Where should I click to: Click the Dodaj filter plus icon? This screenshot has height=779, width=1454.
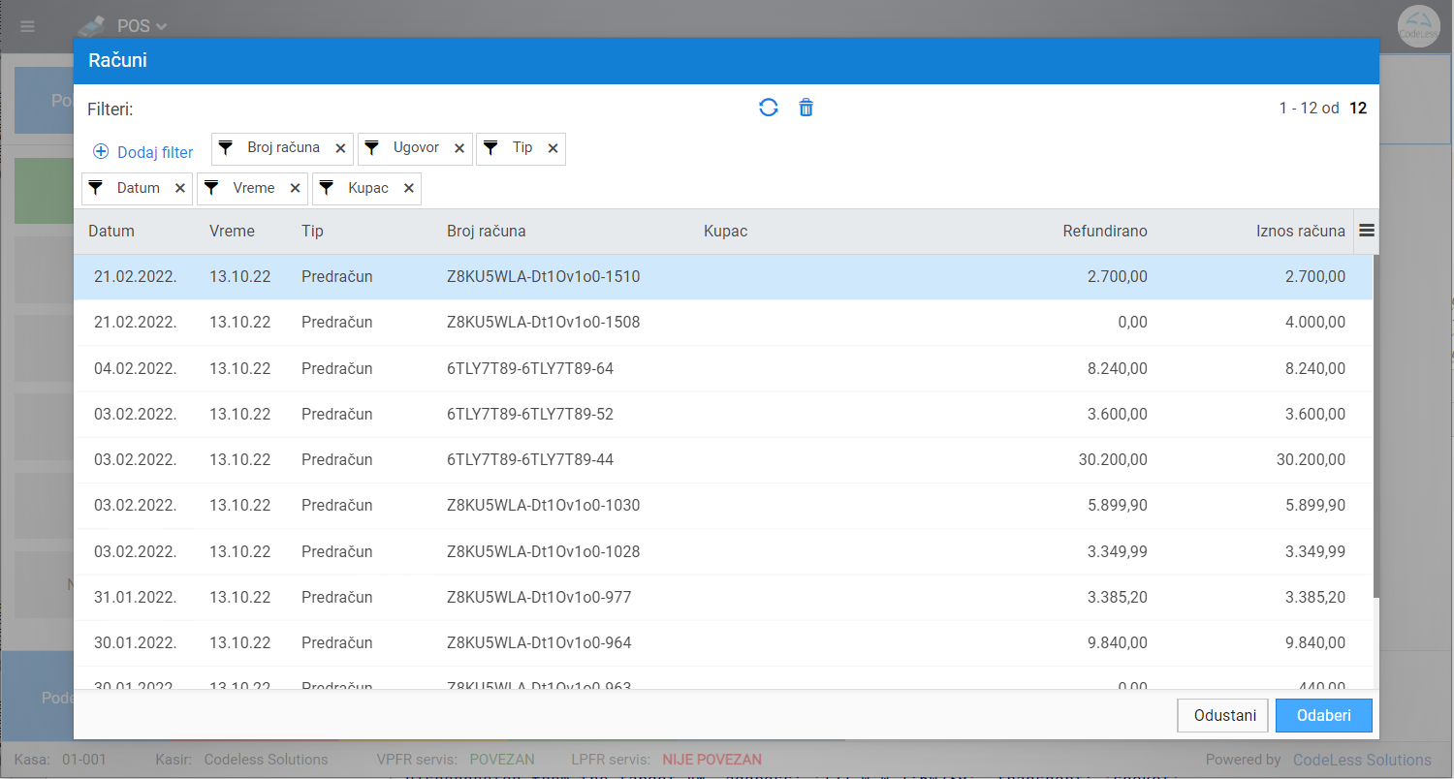coord(101,152)
